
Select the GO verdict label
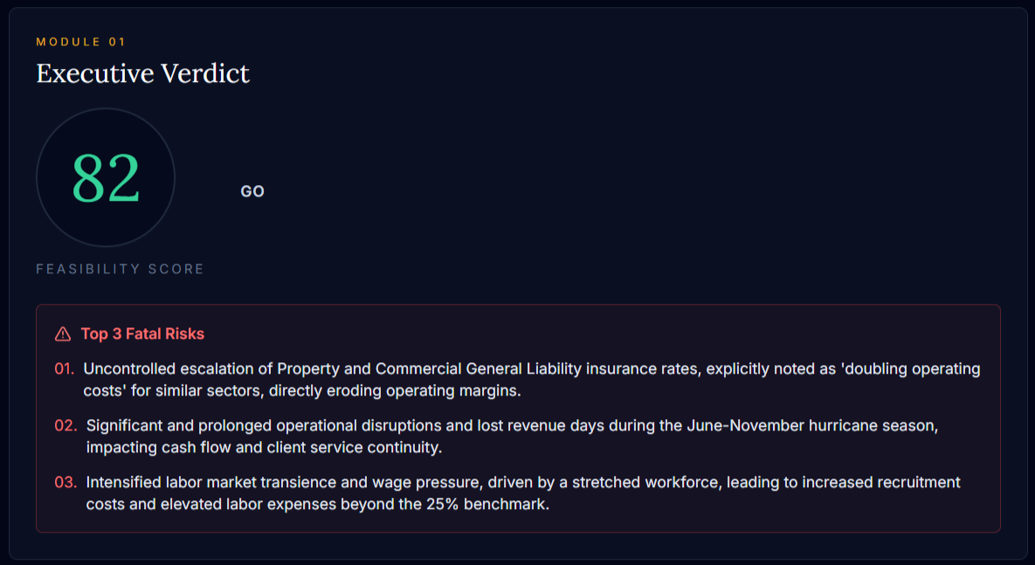pyautogui.click(x=252, y=191)
